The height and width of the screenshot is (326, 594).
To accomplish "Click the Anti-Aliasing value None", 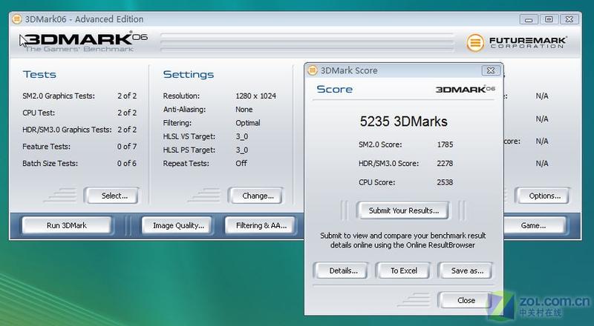I will (x=244, y=110).
